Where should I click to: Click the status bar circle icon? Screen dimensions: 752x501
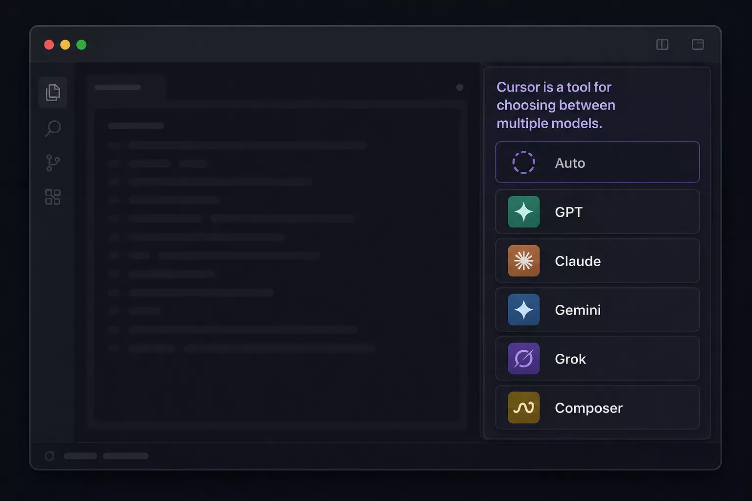click(49, 456)
